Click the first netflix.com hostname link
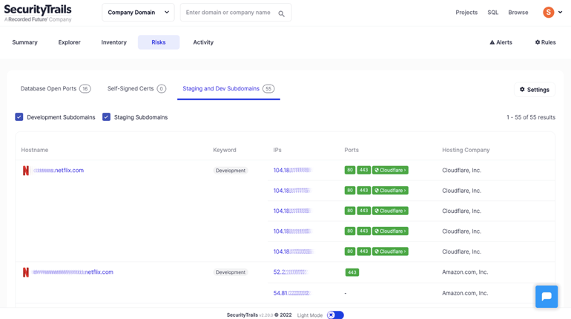This screenshot has height=319, width=571. 59,170
